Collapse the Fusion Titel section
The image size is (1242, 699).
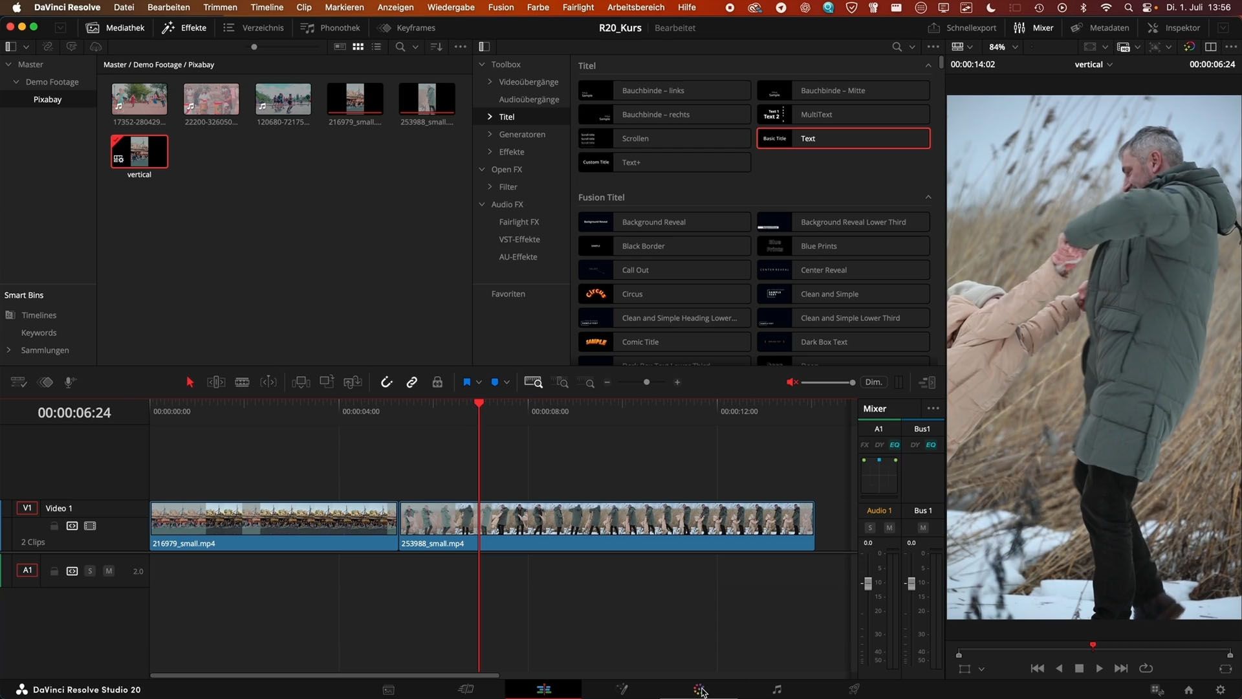click(x=928, y=197)
